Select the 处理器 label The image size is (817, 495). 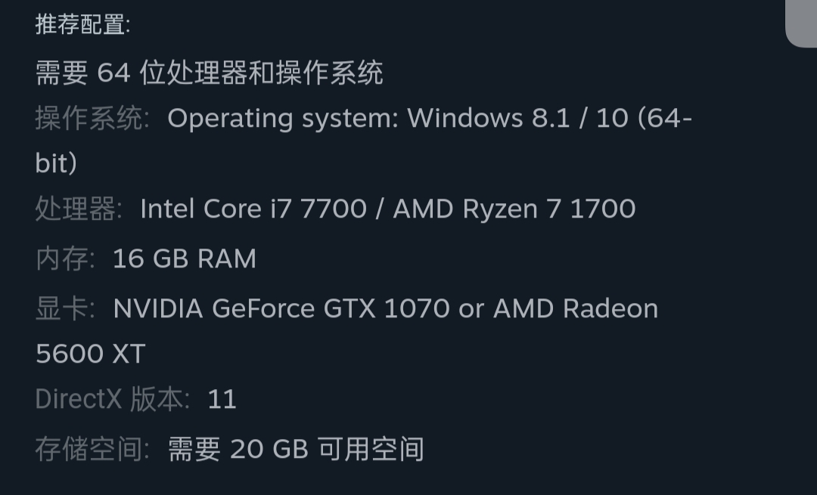(x=79, y=209)
